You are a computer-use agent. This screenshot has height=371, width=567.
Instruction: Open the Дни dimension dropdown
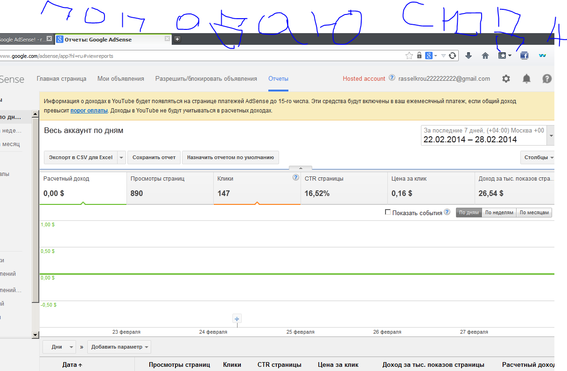click(59, 347)
